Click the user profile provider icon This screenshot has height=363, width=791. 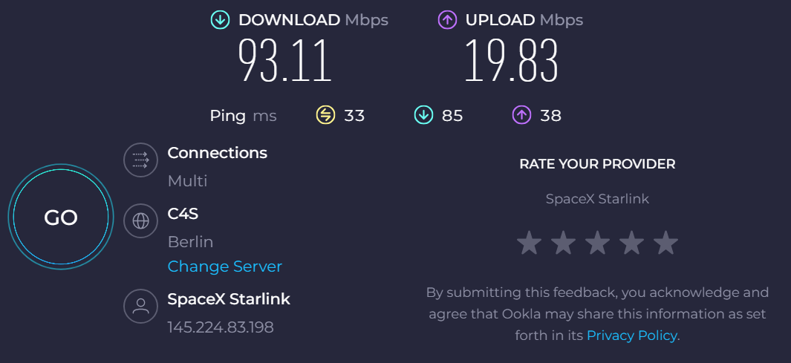point(140,305)
